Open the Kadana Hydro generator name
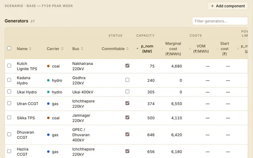The image size is (253, 158). [x=24, y=80]
